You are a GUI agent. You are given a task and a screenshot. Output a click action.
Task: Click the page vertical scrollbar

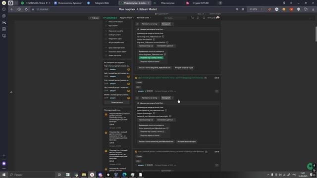coord(316,34)
